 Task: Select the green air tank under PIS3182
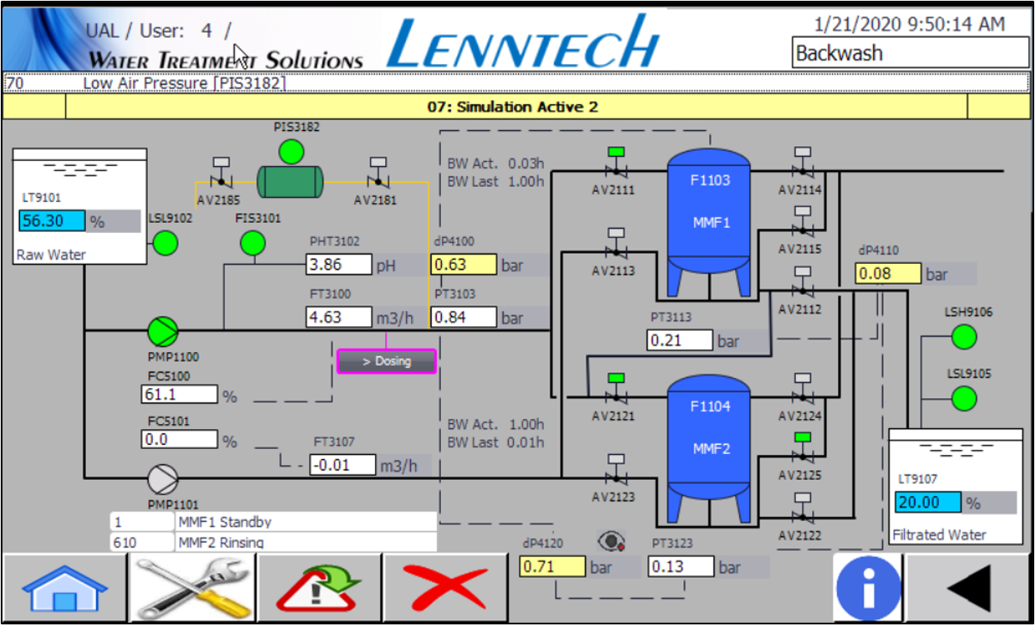coord(290,181)
